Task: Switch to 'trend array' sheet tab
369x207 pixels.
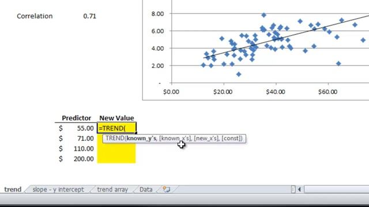Action: (112, 189)
